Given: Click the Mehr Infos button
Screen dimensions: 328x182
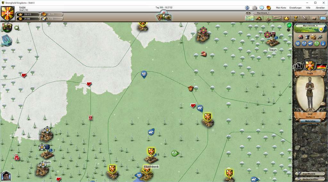Looking at the screenshot, I should tap(310, 121).
